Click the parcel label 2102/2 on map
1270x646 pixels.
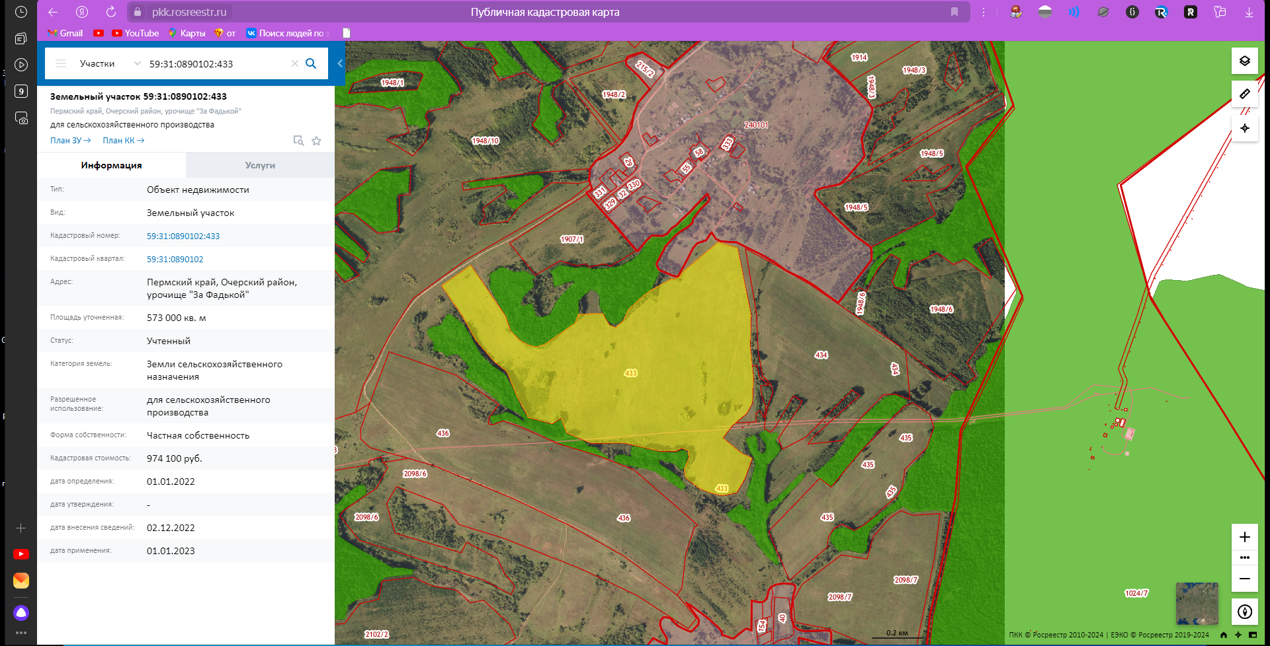(376, 634)
